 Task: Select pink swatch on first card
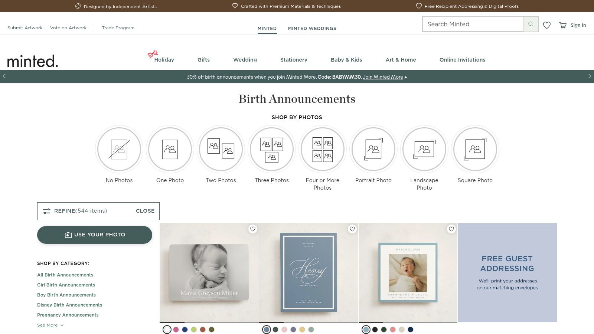point(176,330)
